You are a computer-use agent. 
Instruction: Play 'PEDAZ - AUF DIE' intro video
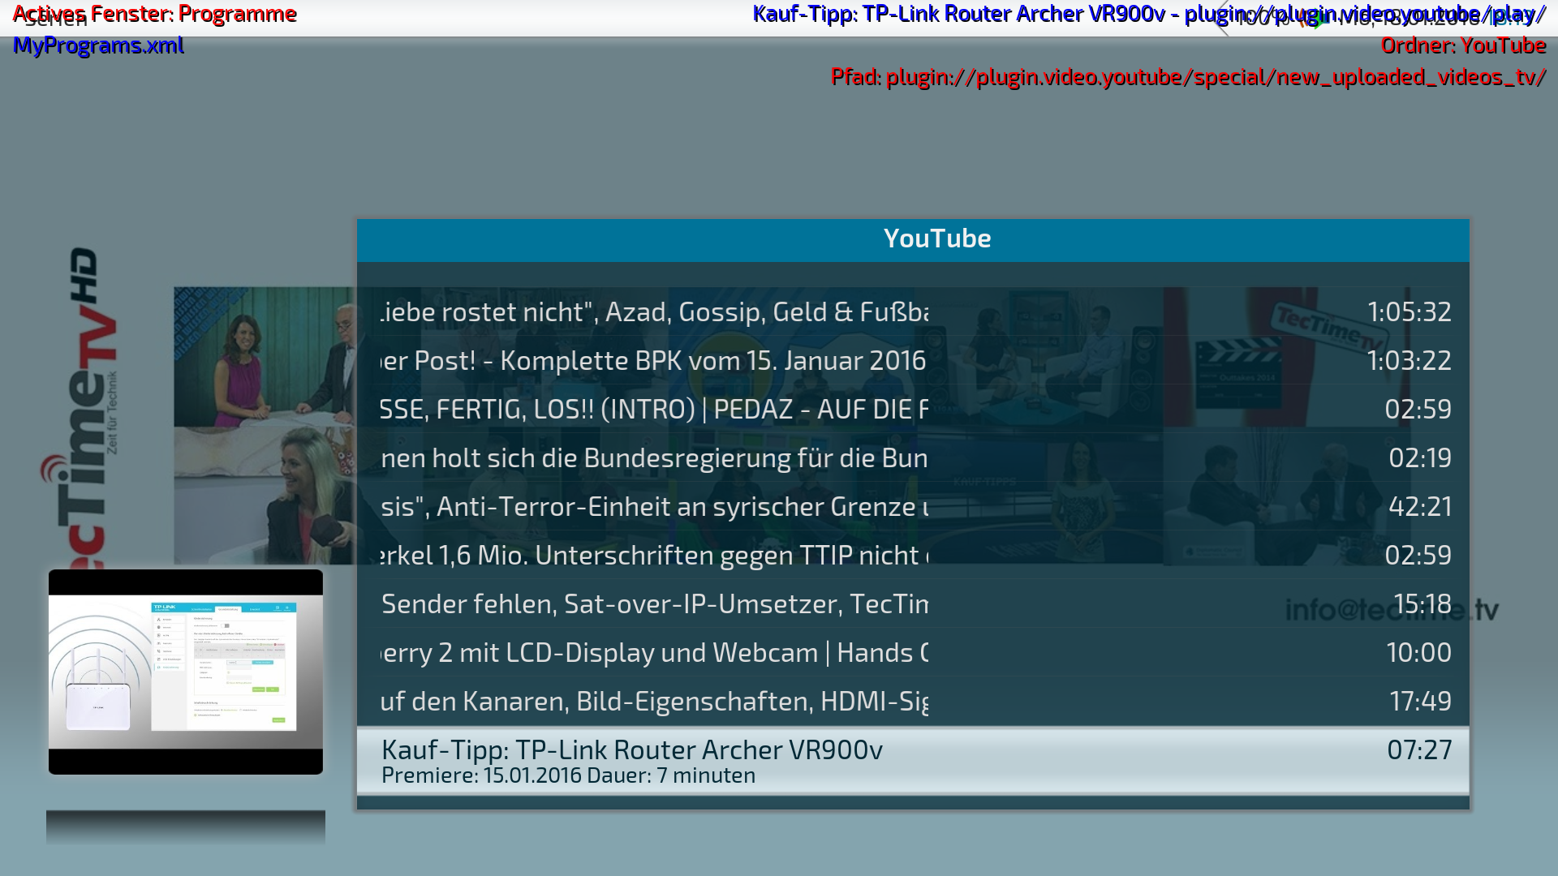(x=913, y=410)
